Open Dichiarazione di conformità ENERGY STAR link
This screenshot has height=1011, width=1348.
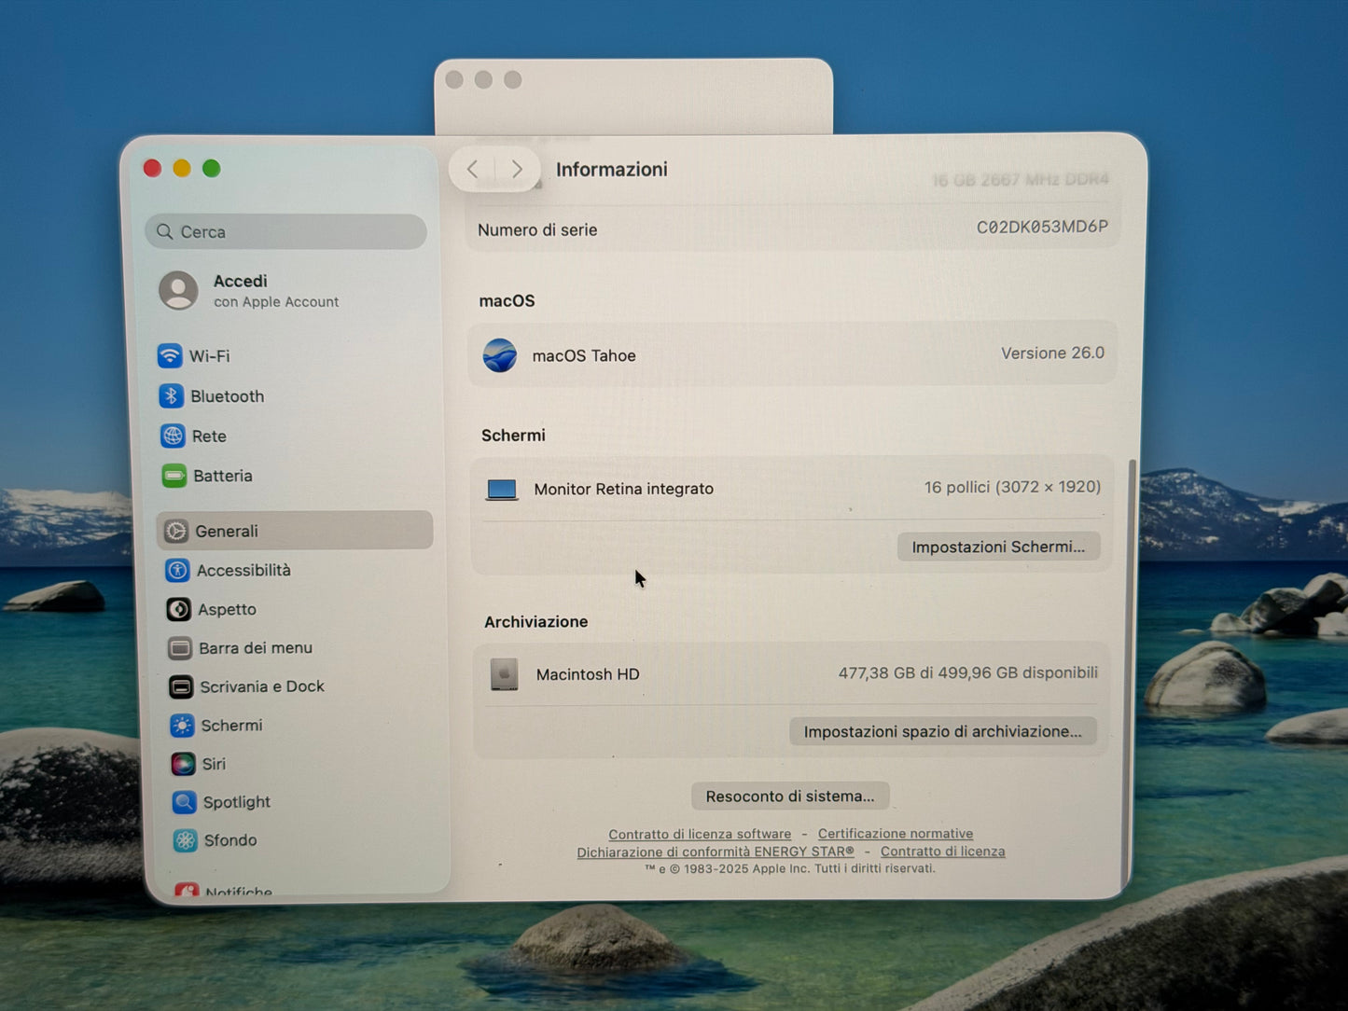716,852
